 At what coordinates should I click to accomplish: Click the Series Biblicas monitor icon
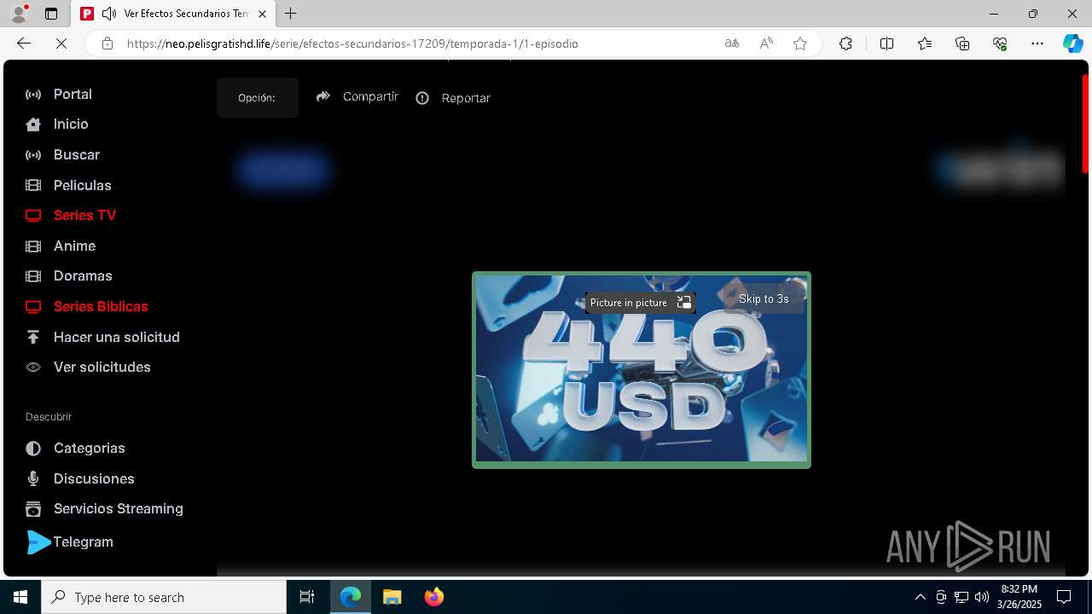pyautogui.click(x=33, y=307)
